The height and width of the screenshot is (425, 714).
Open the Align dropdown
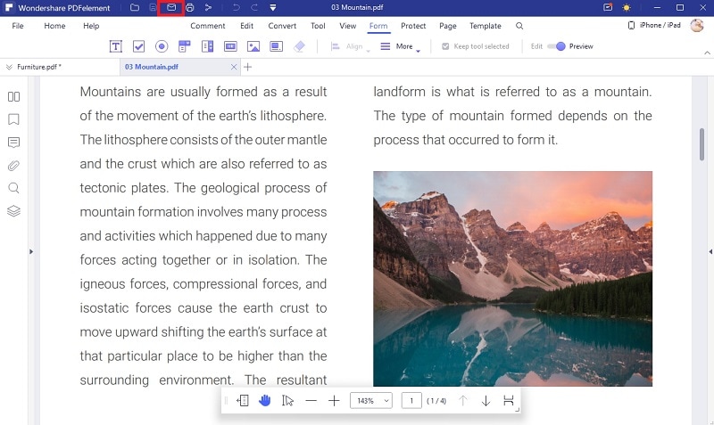point(350,46)
